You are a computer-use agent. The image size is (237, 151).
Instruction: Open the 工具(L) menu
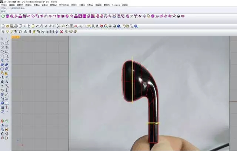click(82, 5)
